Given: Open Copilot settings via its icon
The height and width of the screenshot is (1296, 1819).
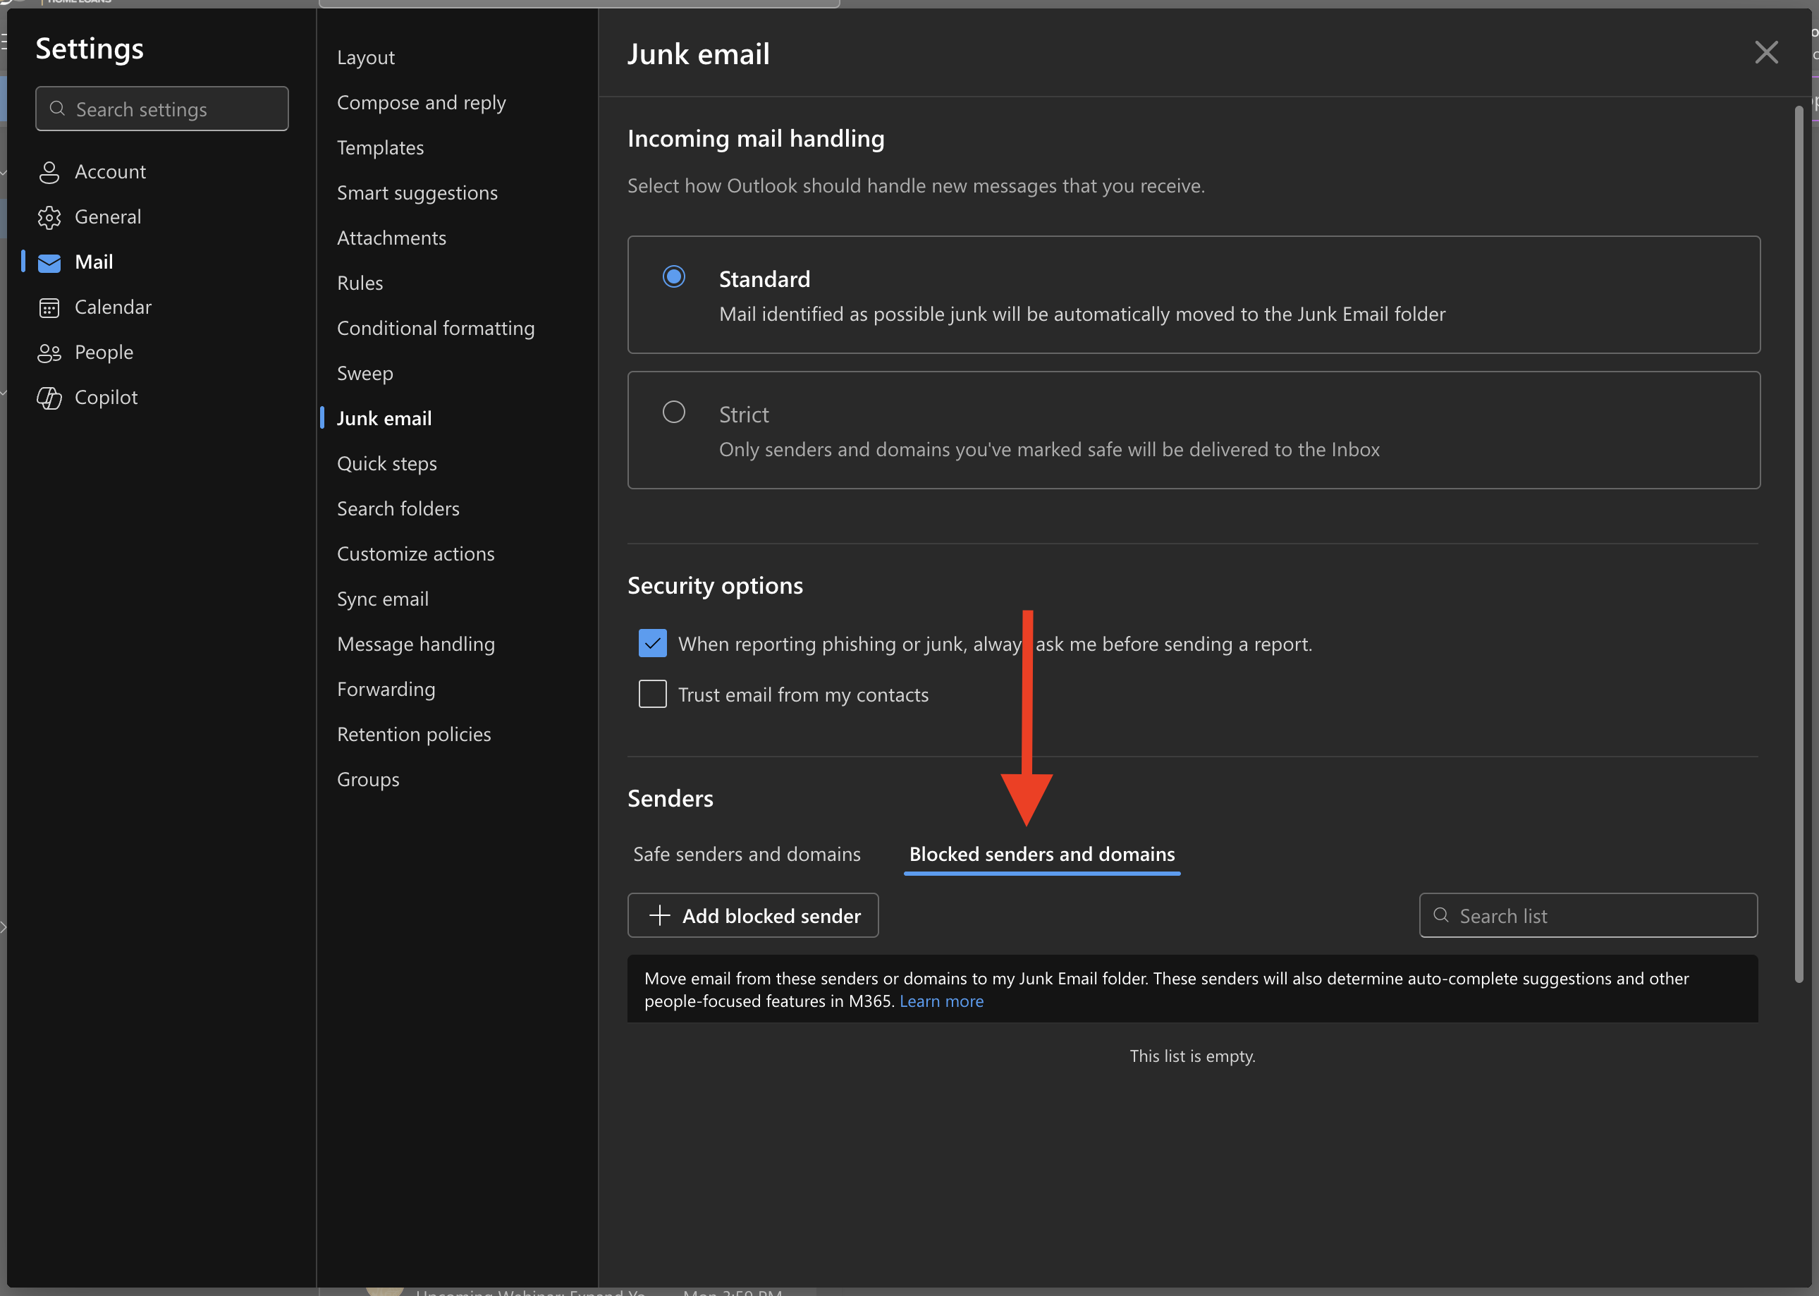Looking at the screenshot, I should (49, 396).
